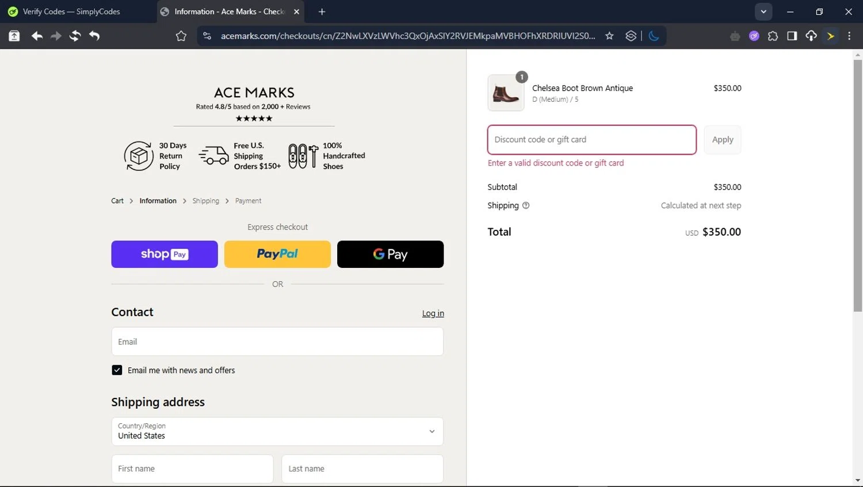Click the handcrafted shoes tools icon
The width and height of the screenshot is (863, 487).
[303, 156]
